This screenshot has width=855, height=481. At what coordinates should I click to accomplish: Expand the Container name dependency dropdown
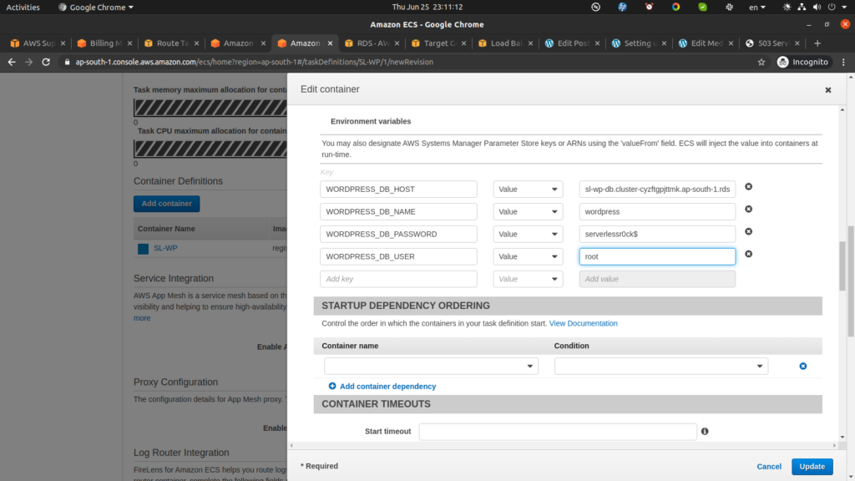point(431,366)
